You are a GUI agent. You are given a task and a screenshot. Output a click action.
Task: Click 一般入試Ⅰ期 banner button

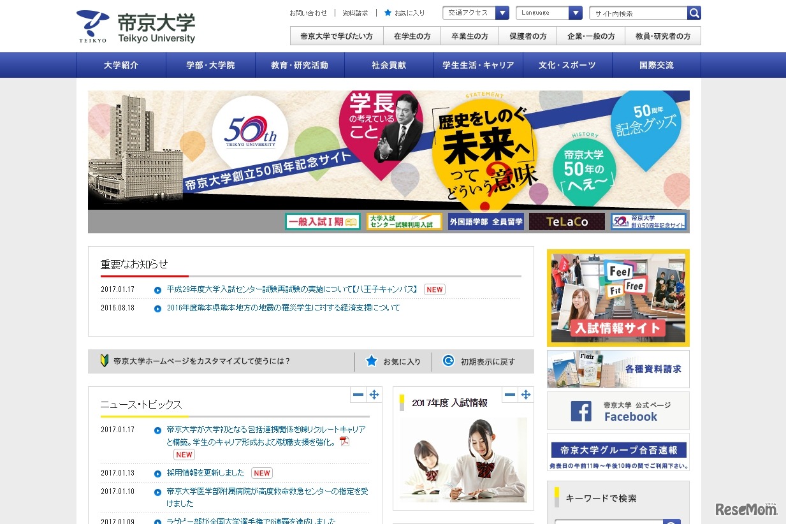click(x=323, y=222)
